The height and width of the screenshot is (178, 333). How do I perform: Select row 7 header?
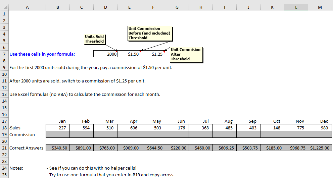pyautogui.click(x=4, y=54)
